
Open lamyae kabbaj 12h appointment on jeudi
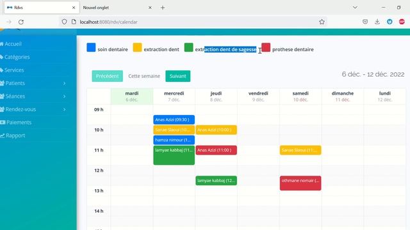pyautogui.click(x=217, y=180)
